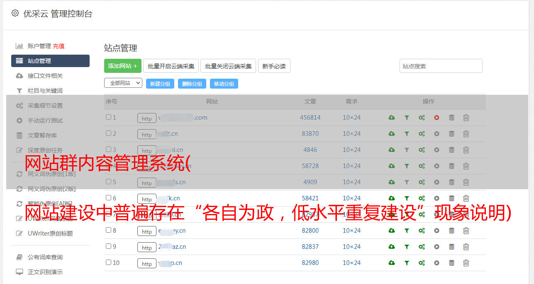Click the 批量关闭云端采集 button

[x=228, y=66]
